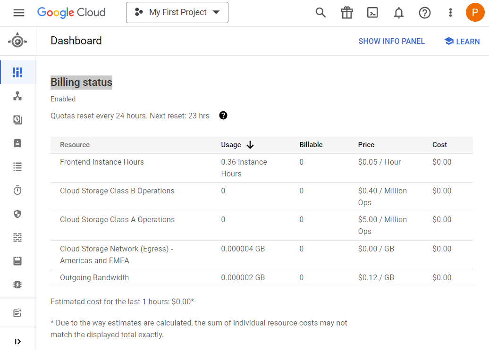This screenshot has width=489, height=350.
Task: Sort by Usage column arrow
Action: pyautogui.click(x=250, y=145)
